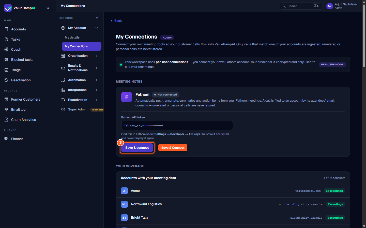
Task: Click the '4 of 16 accounts' count
Action: 334,178
